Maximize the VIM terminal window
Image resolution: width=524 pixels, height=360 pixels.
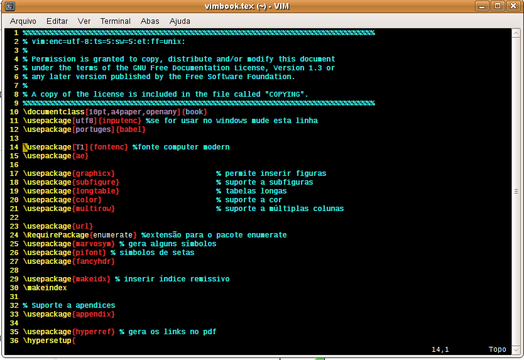[498, 6]
